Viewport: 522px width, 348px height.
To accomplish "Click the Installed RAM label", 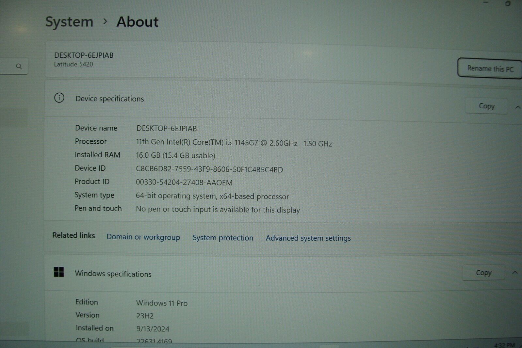I will pos(98,155).
